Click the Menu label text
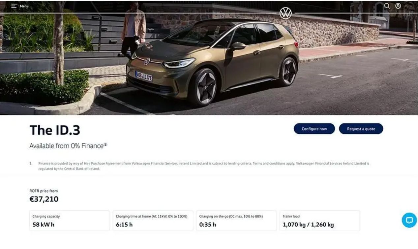This screenshot has height=249, width=418. point(24,6)
